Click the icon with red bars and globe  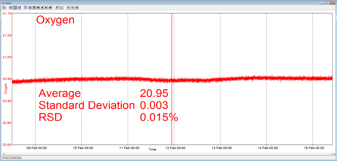point(34,7)
